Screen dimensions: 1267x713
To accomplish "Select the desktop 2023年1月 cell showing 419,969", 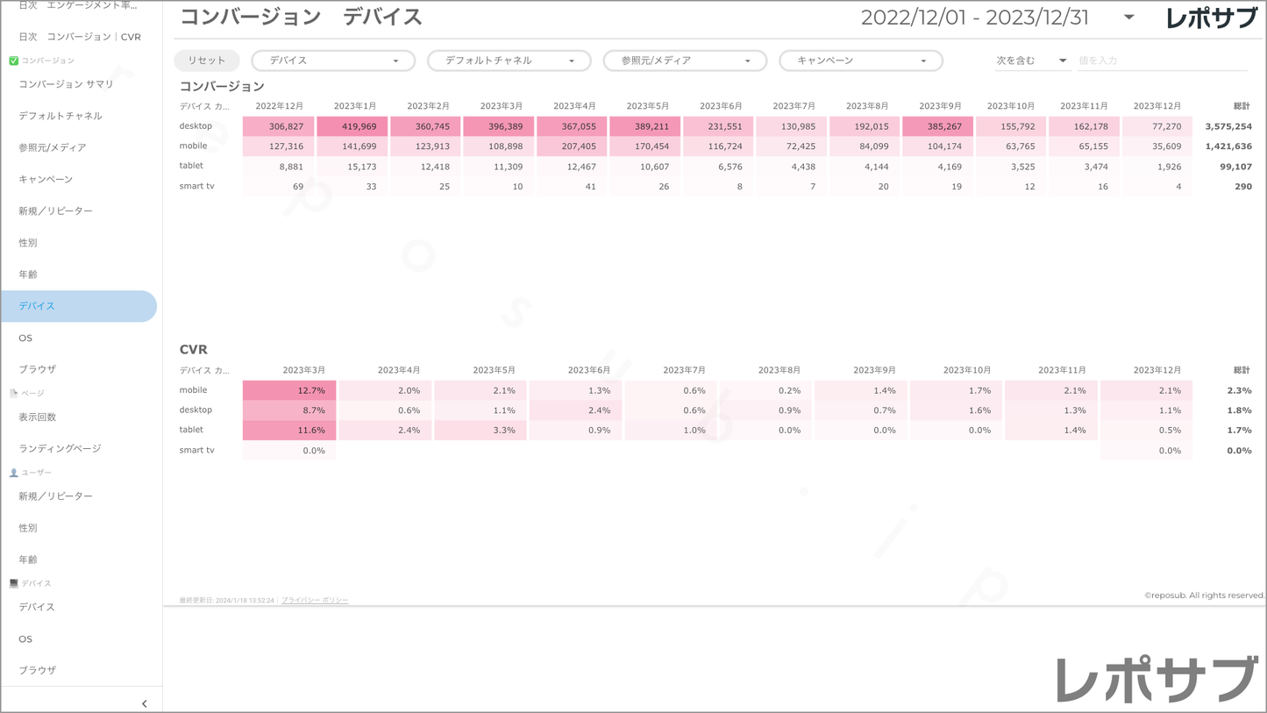I will pos(352,126).
